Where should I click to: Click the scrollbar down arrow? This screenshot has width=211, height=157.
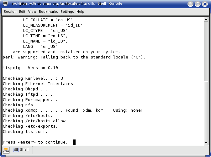[206, 143]
